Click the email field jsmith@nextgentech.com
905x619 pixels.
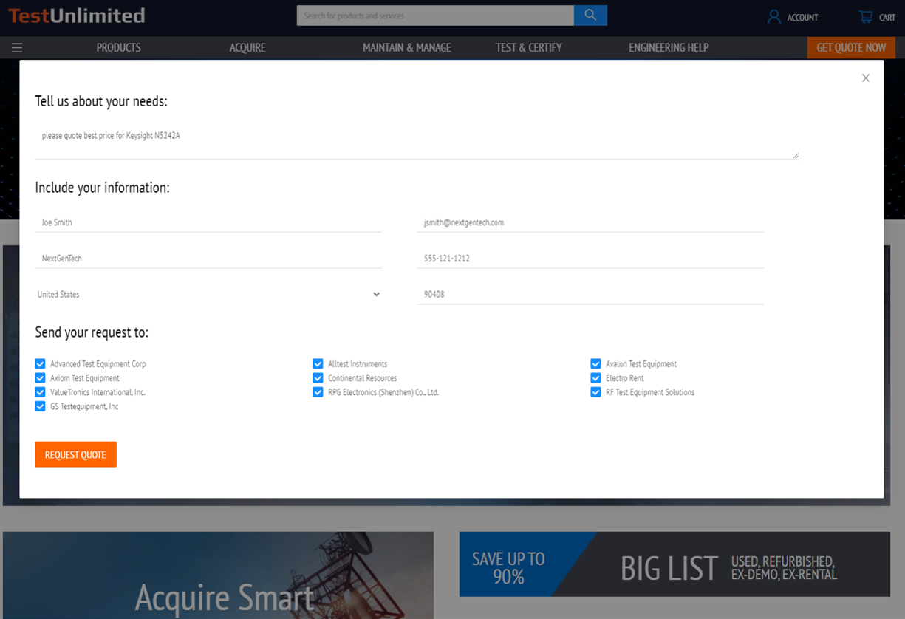[590, 222]
